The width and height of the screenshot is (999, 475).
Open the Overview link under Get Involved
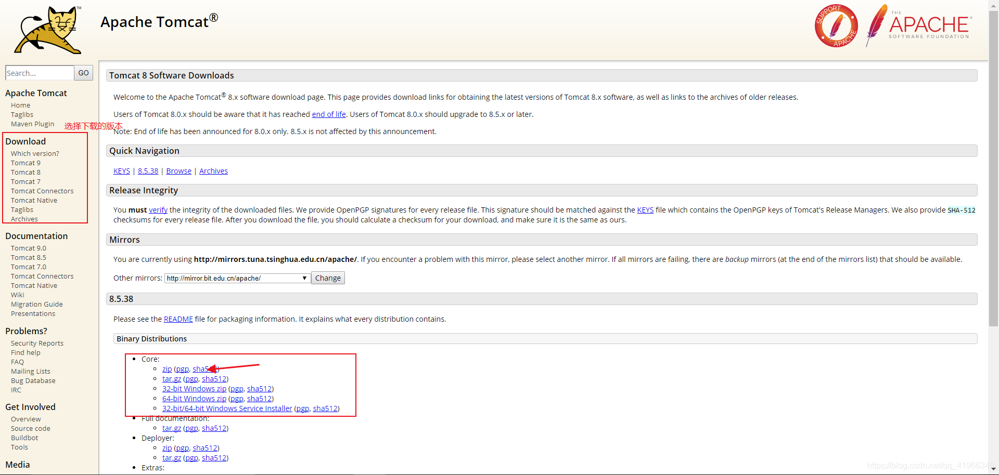point(25,419)
